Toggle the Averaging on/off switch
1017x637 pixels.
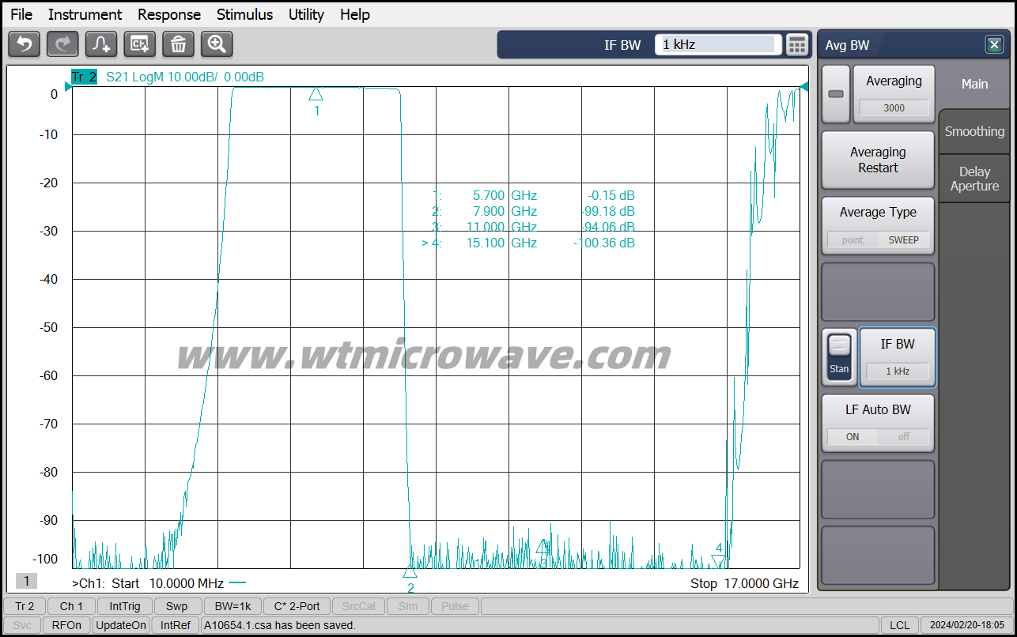click(836, 94)
